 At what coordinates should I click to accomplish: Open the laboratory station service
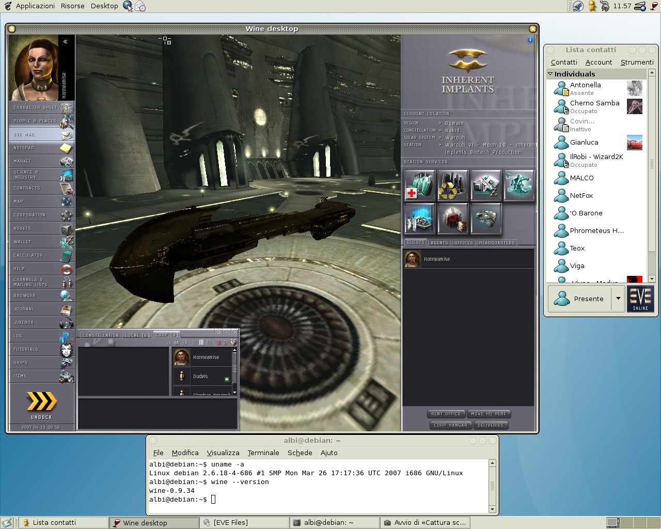pos(420,218)
